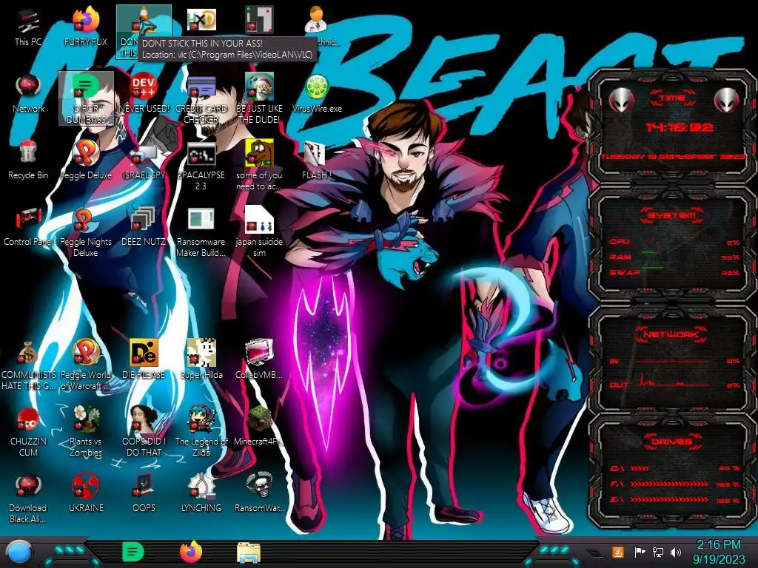
Task: Open the COMMUNISTS HATE THIS G... money bag icon
Action: tap(28, 365)
